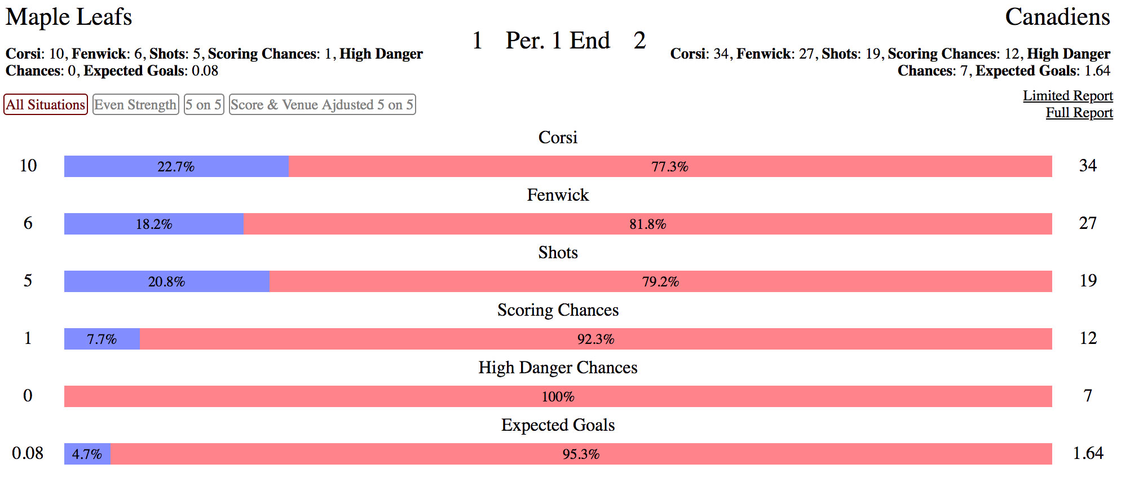This screenshot has height=477, width=1121.
Task: Click the 100% High Danger Chances bar
Action: point(558,396)
